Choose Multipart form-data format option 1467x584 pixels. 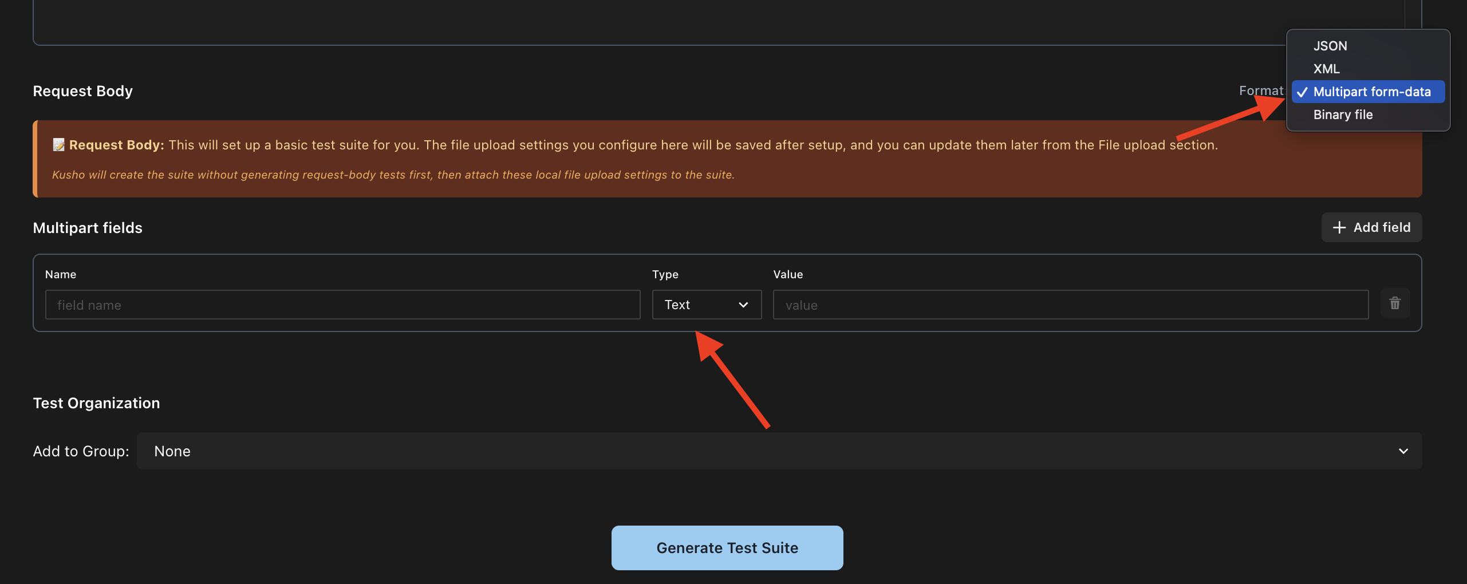1367,92
